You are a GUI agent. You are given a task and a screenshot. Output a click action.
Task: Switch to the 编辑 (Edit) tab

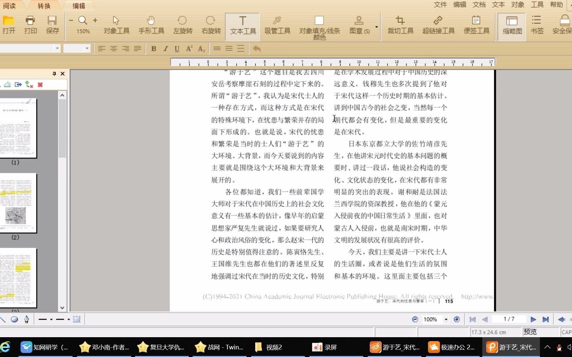point(79,6)
